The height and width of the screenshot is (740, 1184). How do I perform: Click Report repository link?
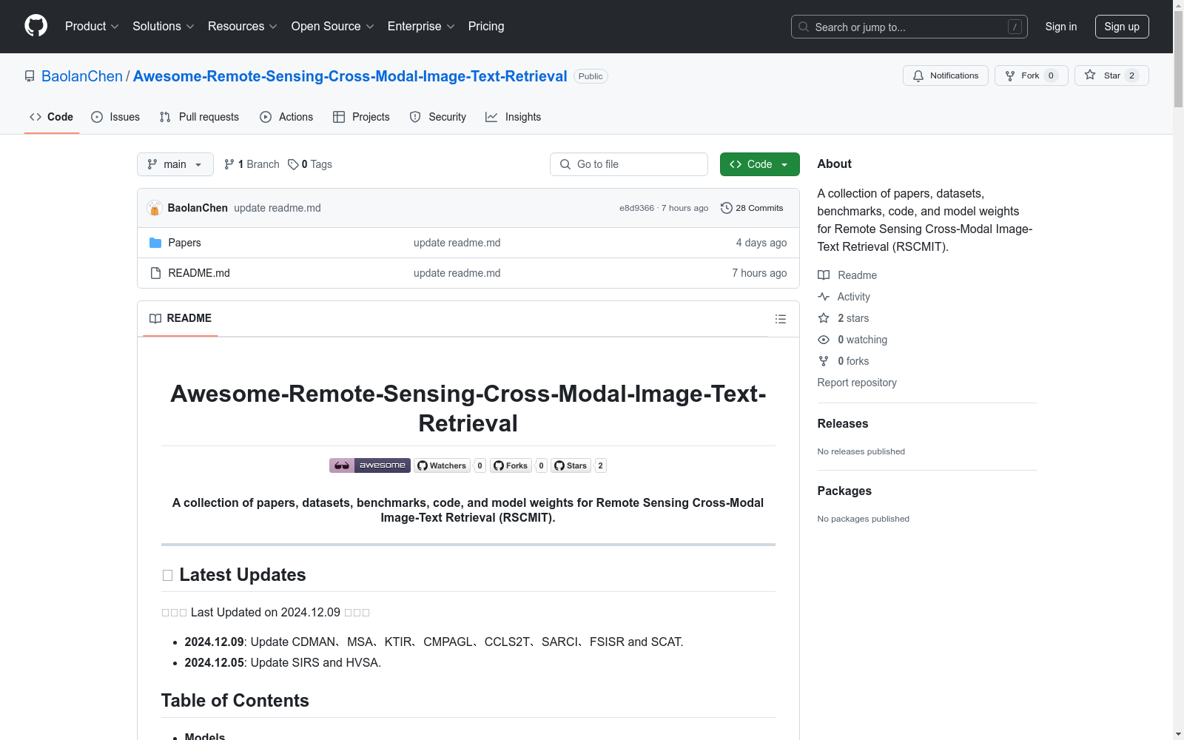(x=857, y=383)
